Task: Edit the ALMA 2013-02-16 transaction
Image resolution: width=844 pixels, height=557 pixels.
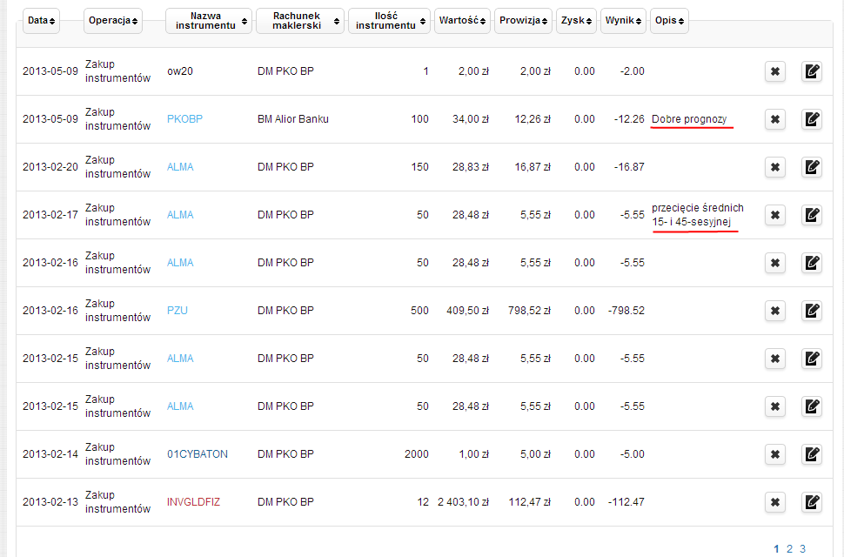Action: (x=811, y=263)
